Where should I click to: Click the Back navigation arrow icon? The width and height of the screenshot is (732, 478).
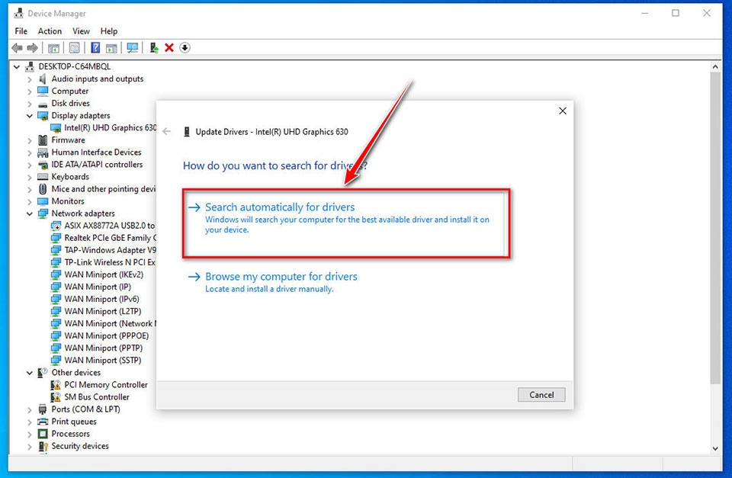click(17, 47)
